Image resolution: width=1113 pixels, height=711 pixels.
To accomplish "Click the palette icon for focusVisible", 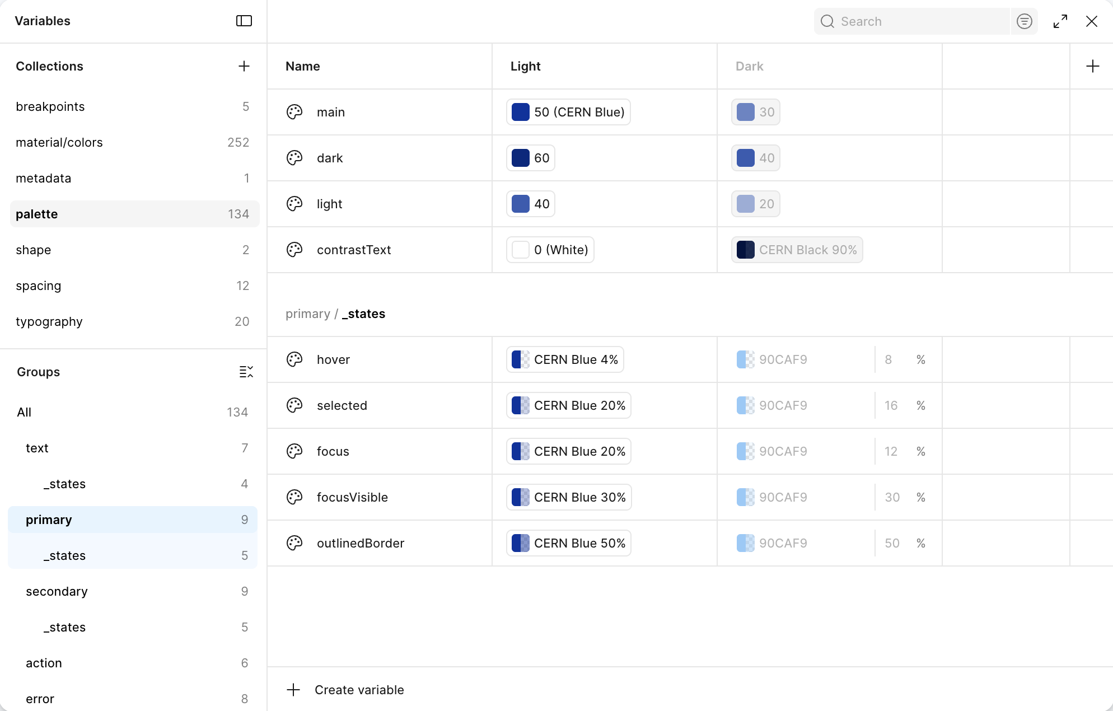I will click(x=294, y=497).
